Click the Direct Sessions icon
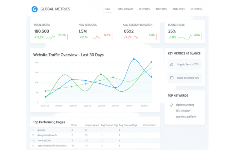238x152 pixels. pos(172,78)
